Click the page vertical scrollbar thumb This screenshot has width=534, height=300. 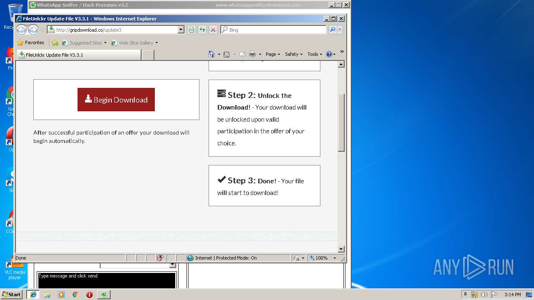[341, 122]
